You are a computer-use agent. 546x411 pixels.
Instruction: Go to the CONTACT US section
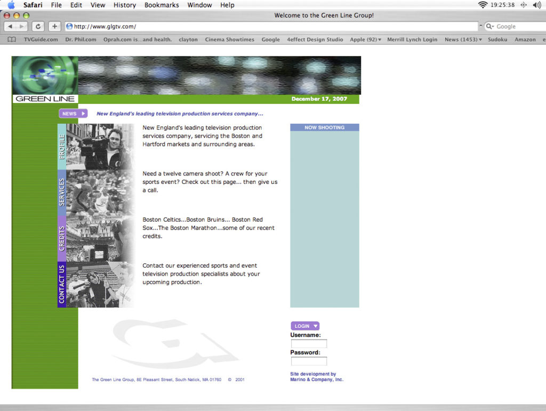click(62, 284)
